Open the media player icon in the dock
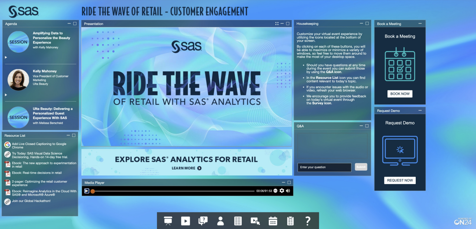 click(x=186, y=221)
